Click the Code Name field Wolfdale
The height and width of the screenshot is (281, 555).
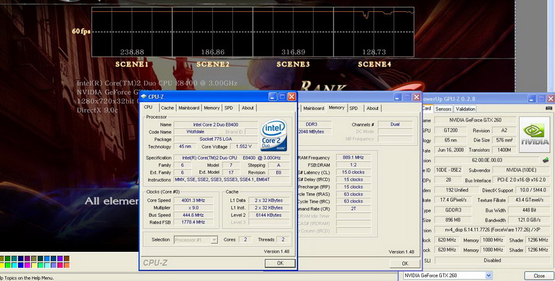[195, 132]
